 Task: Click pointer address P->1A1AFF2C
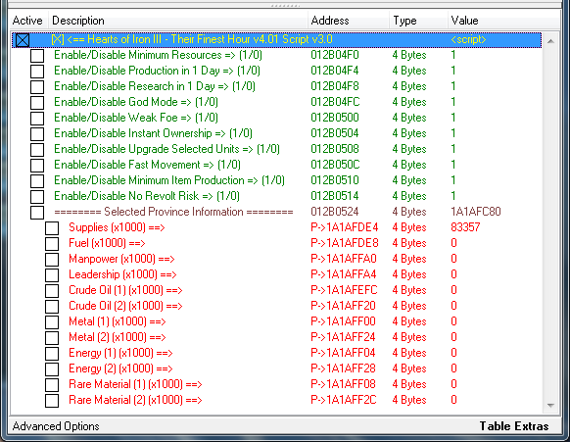tap(344, 400)
